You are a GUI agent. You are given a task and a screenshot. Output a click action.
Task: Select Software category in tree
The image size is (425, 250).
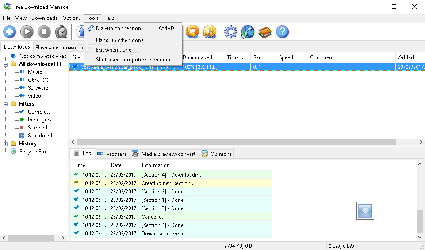(x=38, y=88)
